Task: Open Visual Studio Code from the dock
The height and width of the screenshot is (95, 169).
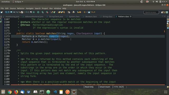Action: point(55,92)
